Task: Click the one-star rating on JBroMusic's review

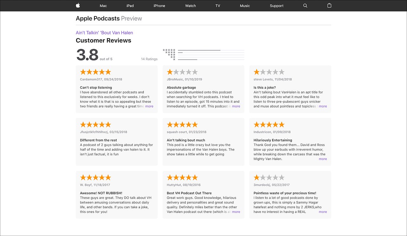Action: pyautogui.click(x=182, y=72)
